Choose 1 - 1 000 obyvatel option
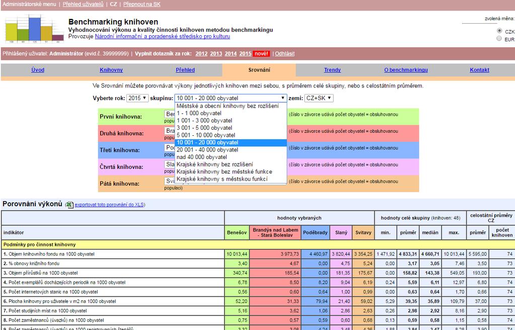The image size is (515, 330). 231,113
